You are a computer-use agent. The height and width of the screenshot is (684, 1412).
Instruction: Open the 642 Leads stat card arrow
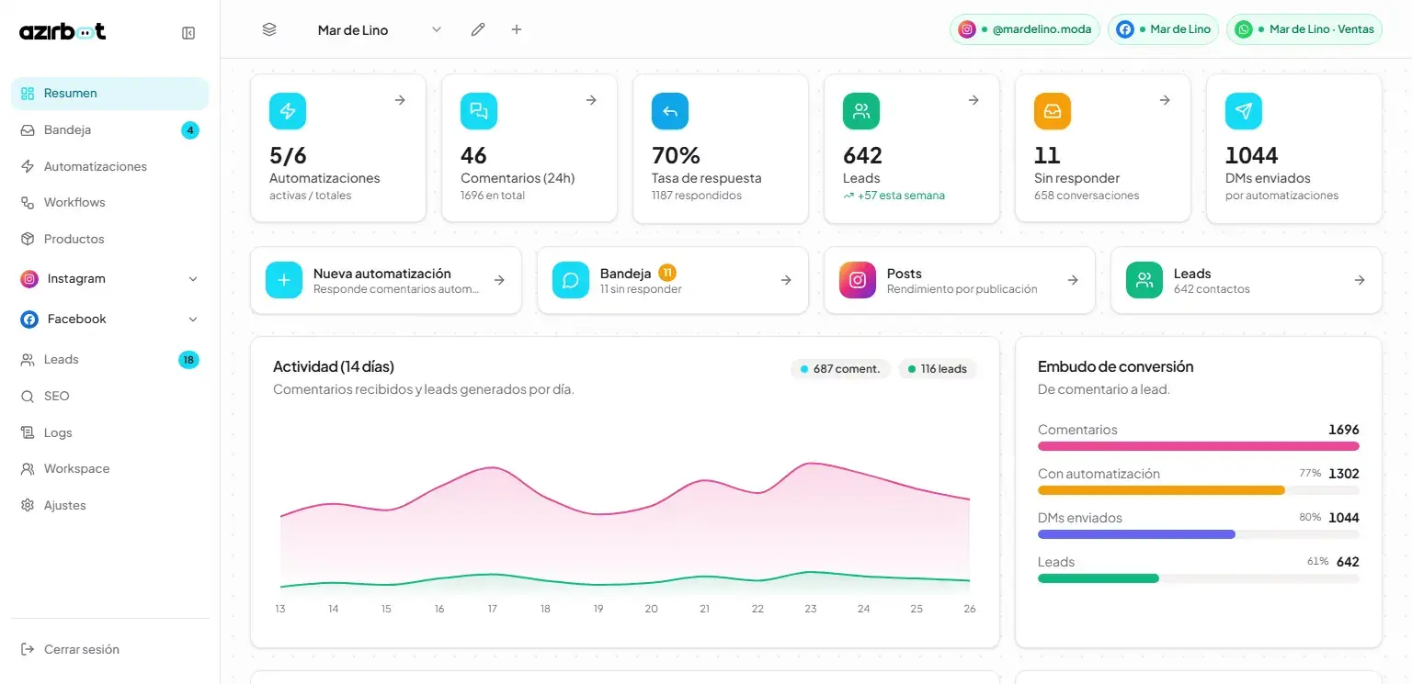(974, 100)
